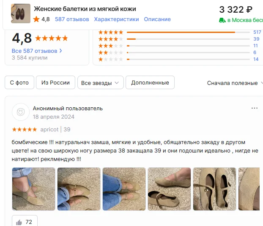
Task: Open the three-dots review options menu
Action: (255, 108)
